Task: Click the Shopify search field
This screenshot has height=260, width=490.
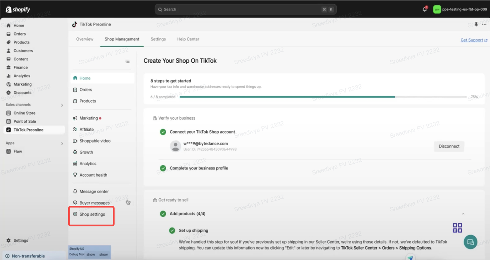Action: [x=245, y=10]
